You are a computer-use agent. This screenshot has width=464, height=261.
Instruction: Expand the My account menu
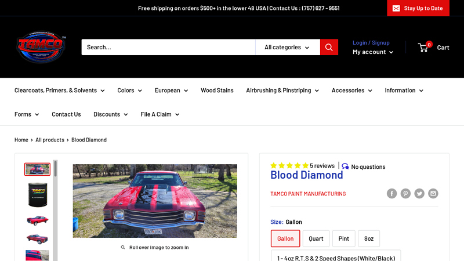(x=372, y=52)
